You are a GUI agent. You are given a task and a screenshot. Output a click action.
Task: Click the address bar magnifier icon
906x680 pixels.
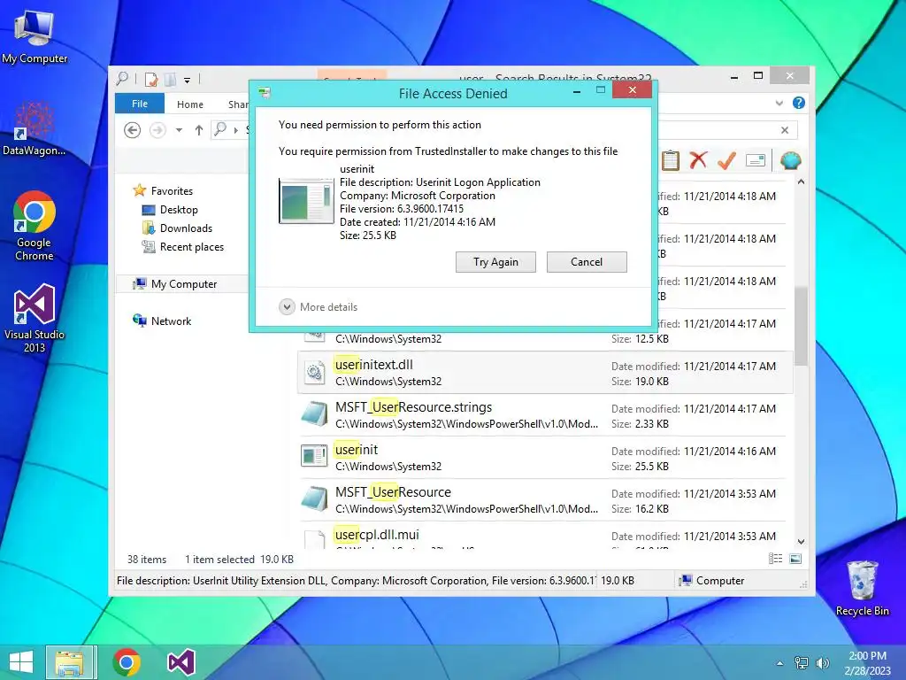pos(220,129)
